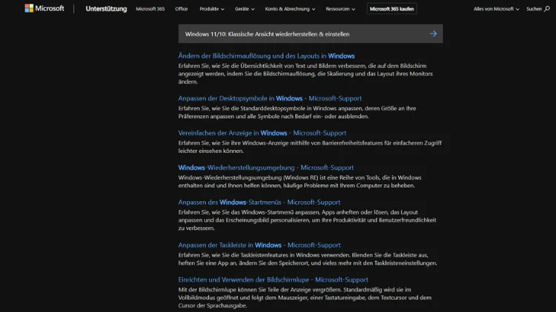
Task: Click the text 'heften Sie eine App an'
Action: click(x=208, y=263)
